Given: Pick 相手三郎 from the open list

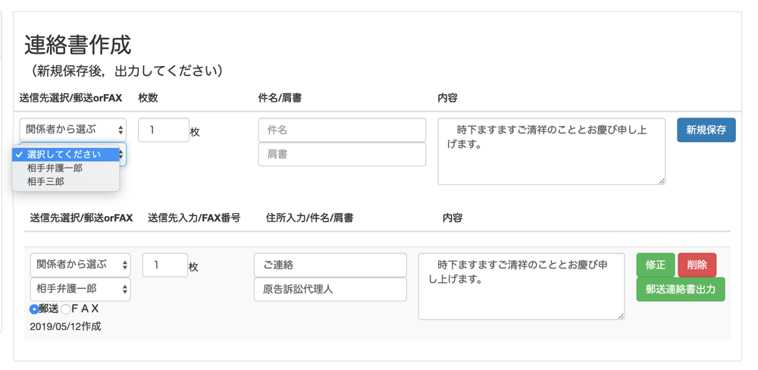Looking at the screenshot, I should point(45,182).
